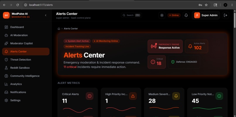Click the page vertical scrollbar

(x=235, y=20)
